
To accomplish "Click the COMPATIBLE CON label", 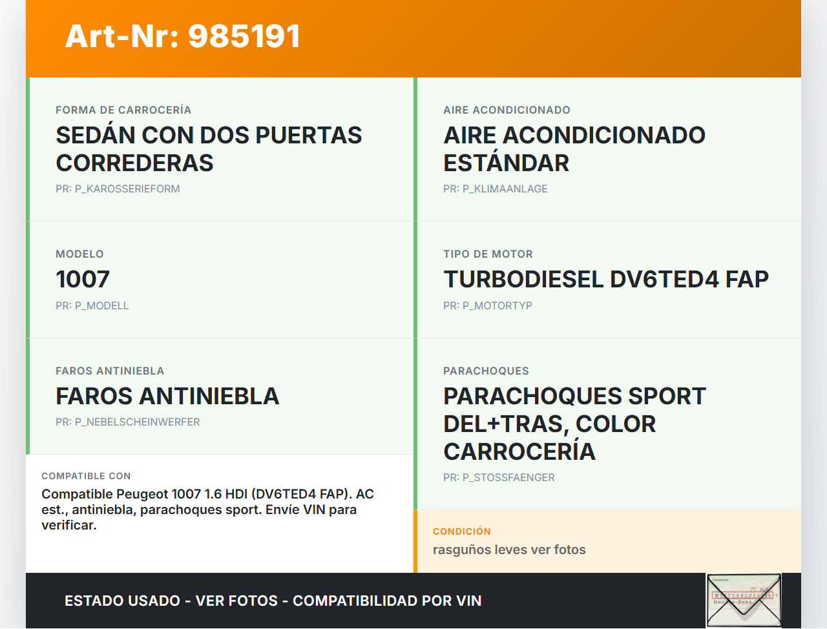I will point(86,476).
